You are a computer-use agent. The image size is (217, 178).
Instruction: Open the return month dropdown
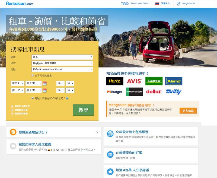(33, 90)
